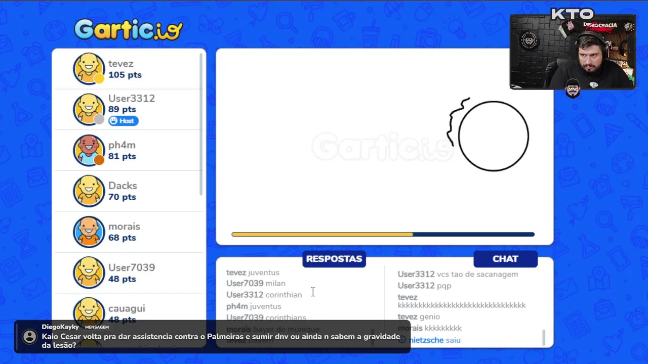Click the '68 pts' score
The height and width of the screenshot is (364, 648).
coord(122,238)
